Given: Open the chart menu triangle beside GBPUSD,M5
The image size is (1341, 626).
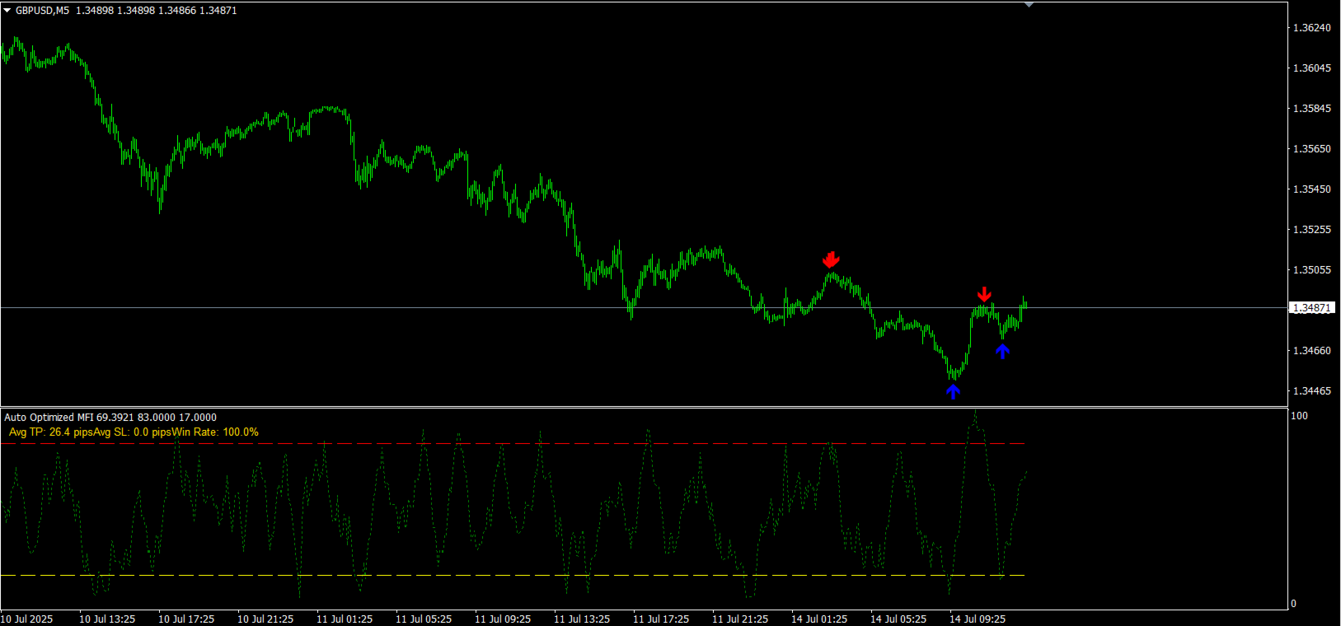Looking at the screenshot, I should (7, 11).
